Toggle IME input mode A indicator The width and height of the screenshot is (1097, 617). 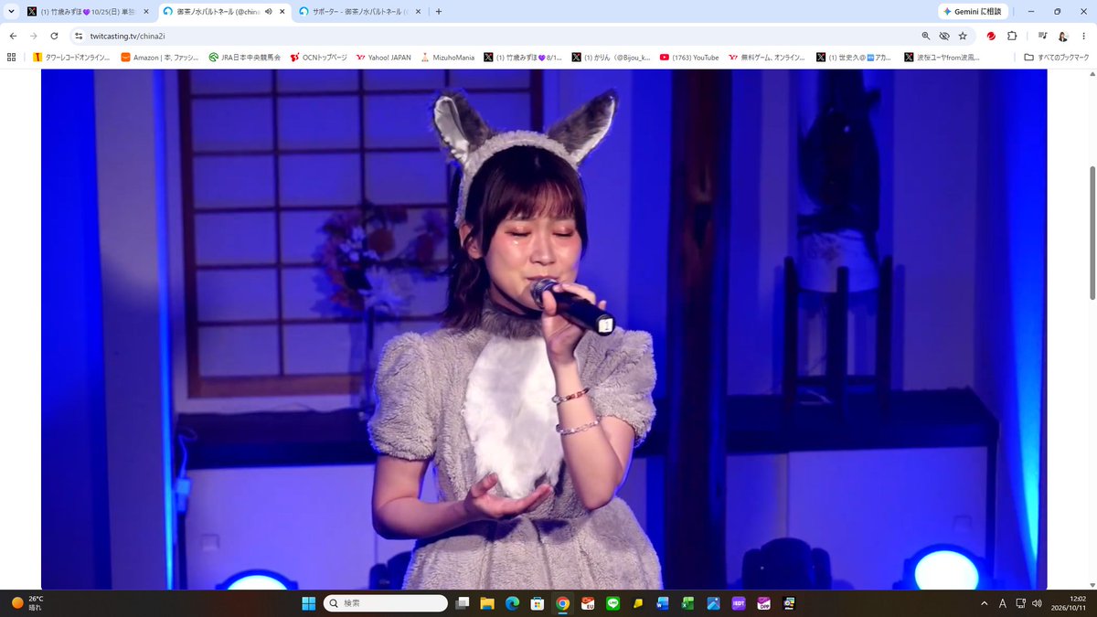[x=1003, y=603]
